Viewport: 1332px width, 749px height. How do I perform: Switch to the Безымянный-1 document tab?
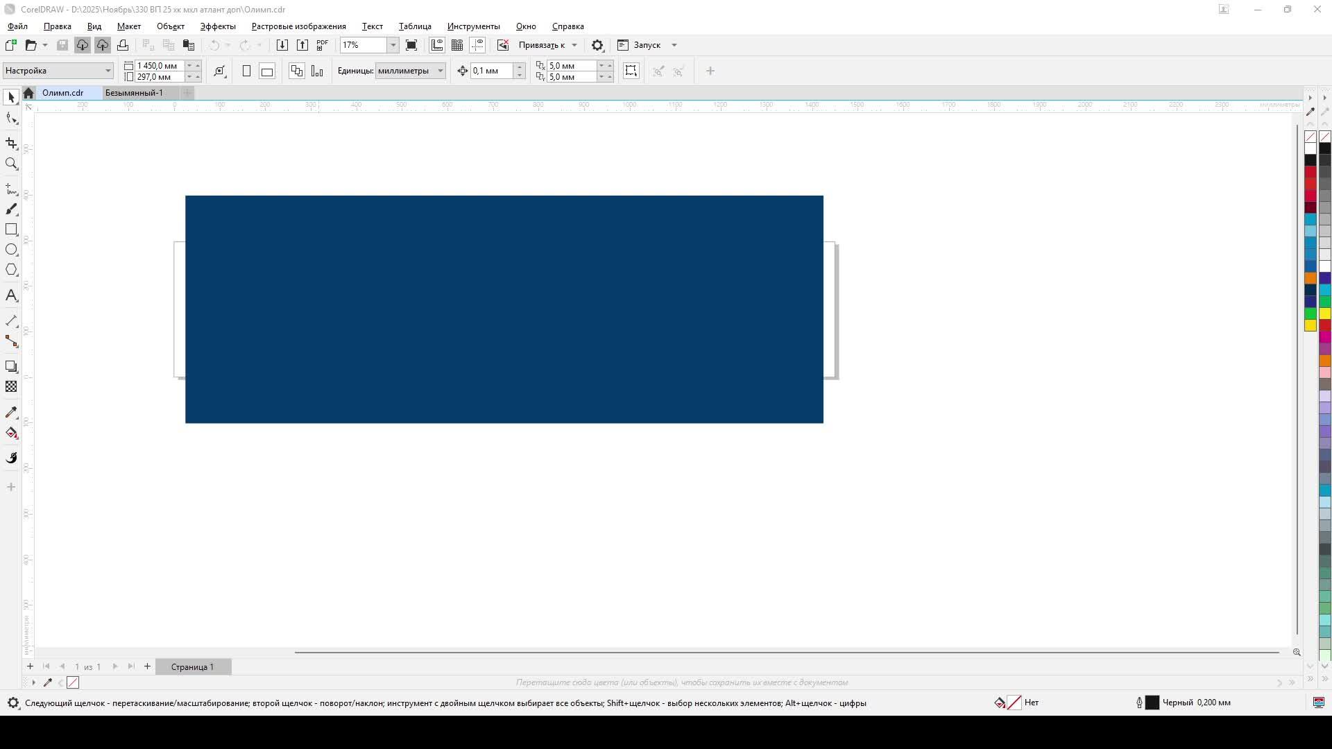(x=134, y=93)
